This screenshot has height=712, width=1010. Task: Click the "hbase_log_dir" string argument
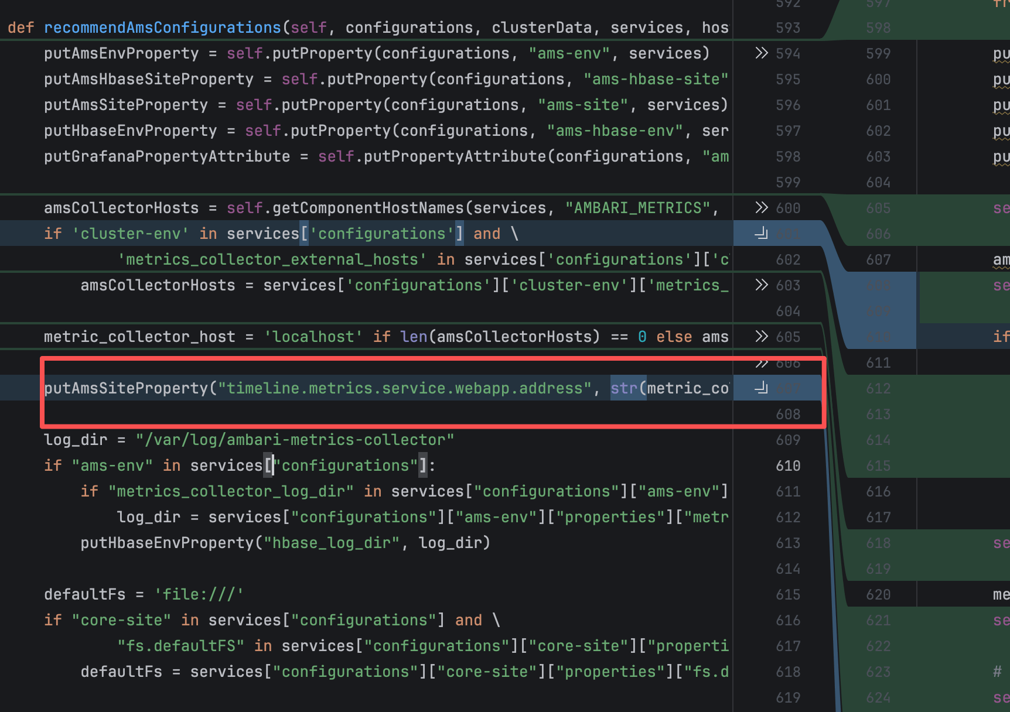(x=332, y=543)
